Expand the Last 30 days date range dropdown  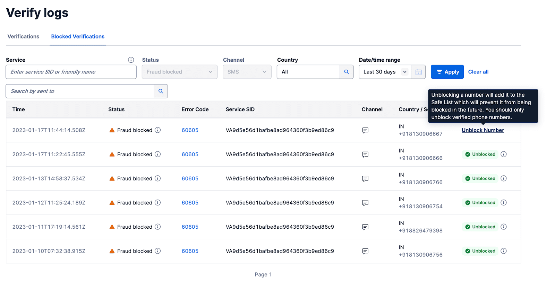coord(385,72)
